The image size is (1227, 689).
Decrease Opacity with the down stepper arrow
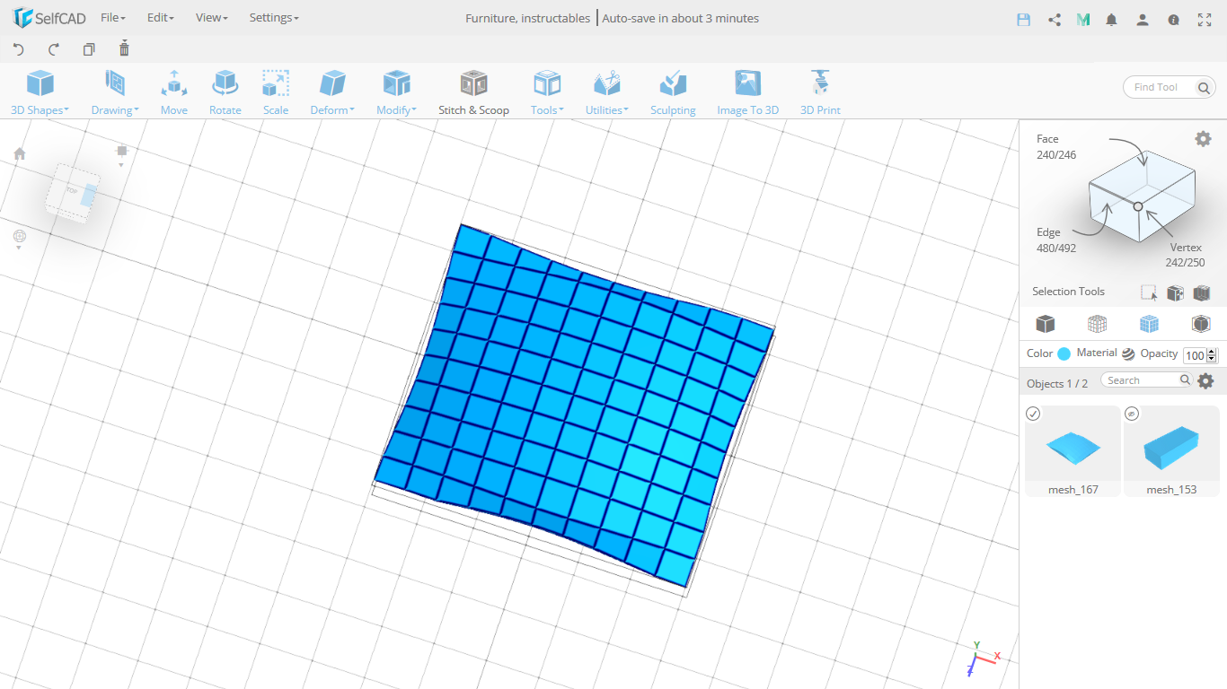[x=1212, y=359]
